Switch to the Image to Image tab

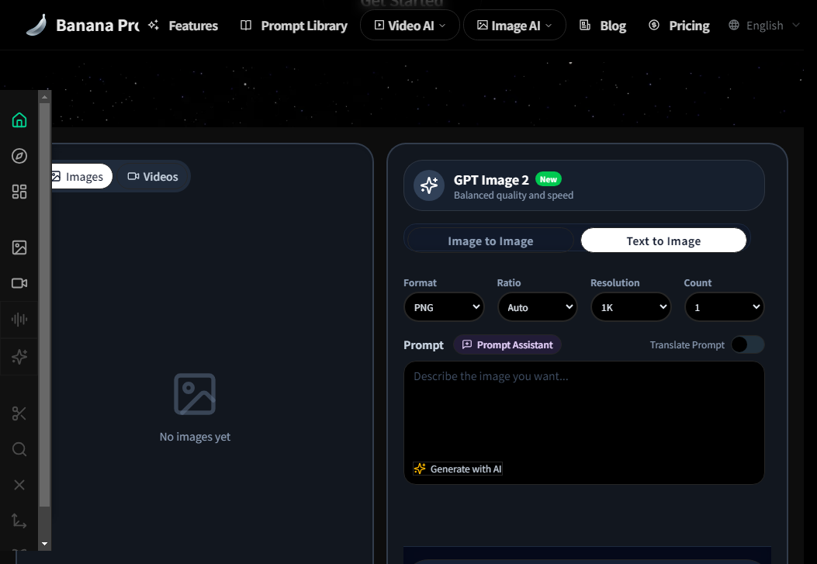pos(490,240)
